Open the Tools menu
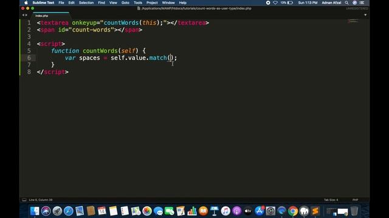This screenshot has height=218, width=389. tap(138, 2)
